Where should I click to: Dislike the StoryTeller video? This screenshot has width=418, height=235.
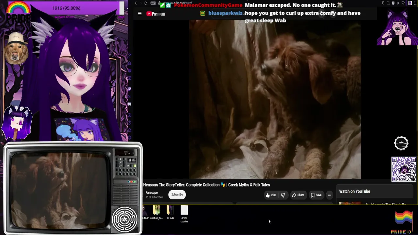coord(283,195)
